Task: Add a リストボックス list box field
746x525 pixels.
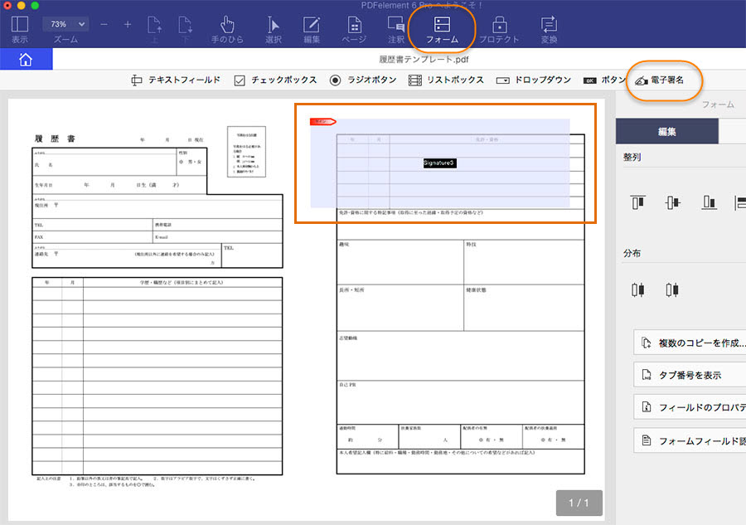Action: coord(446,80)
